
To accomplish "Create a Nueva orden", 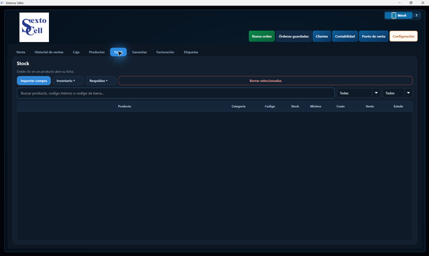I will 261,36.
